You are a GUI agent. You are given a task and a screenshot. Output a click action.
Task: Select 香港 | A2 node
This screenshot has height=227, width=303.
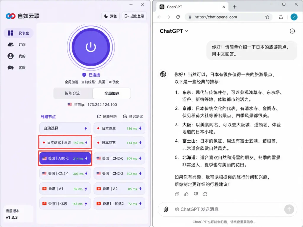tap(120, 189)
